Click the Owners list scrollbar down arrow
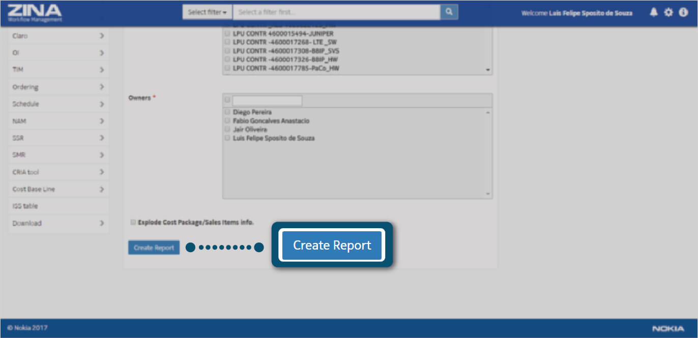 coord(488,194)
